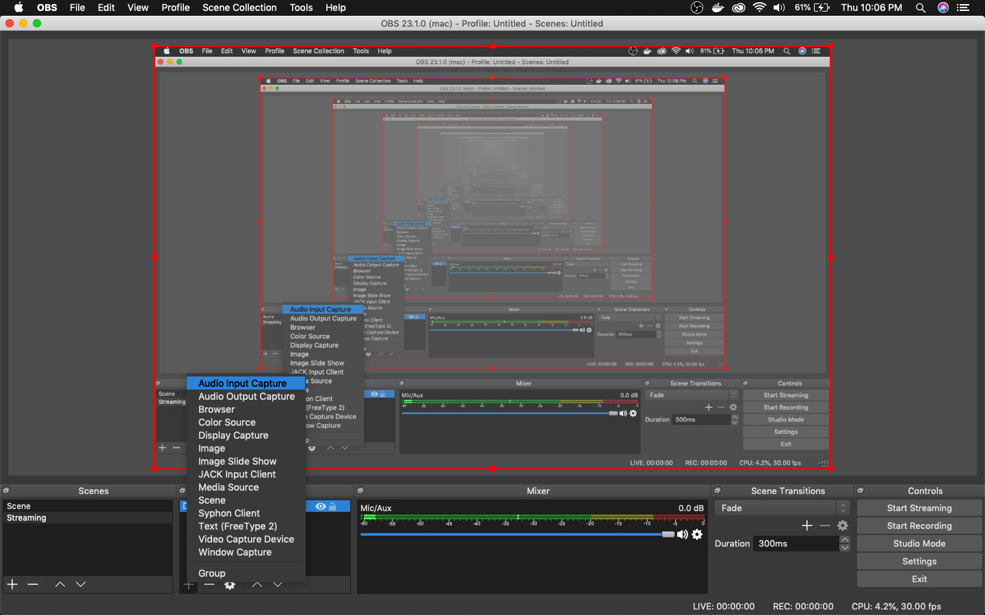Click the Mic/Aux volume slider handle
The image size is (985, 615).
668,534
